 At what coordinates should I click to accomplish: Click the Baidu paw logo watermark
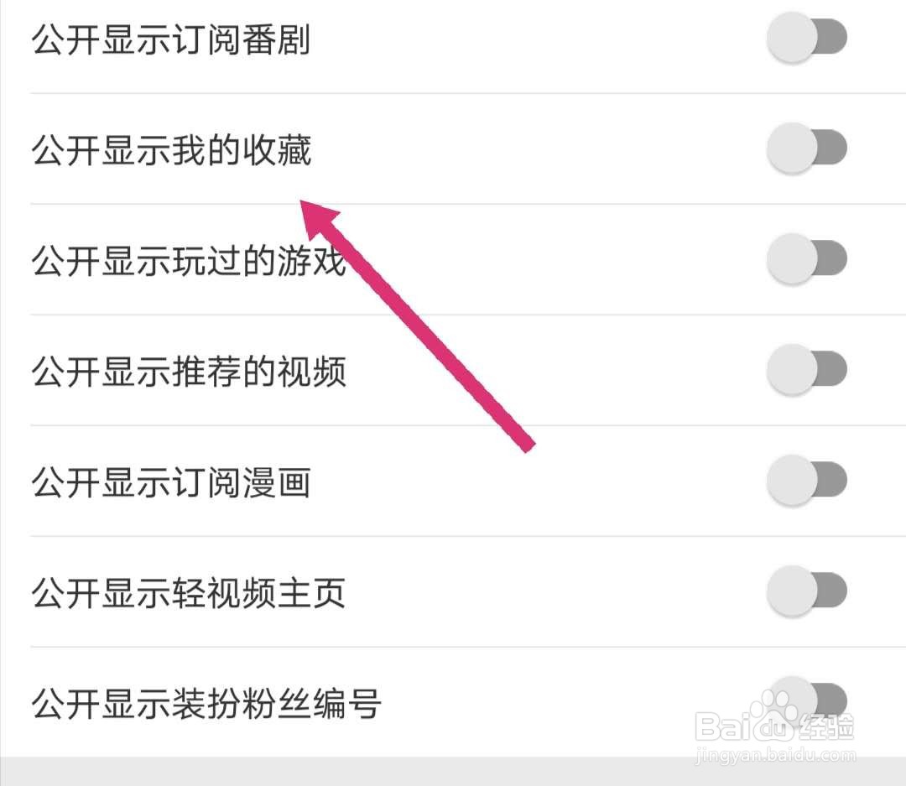[x=774, y=716]
